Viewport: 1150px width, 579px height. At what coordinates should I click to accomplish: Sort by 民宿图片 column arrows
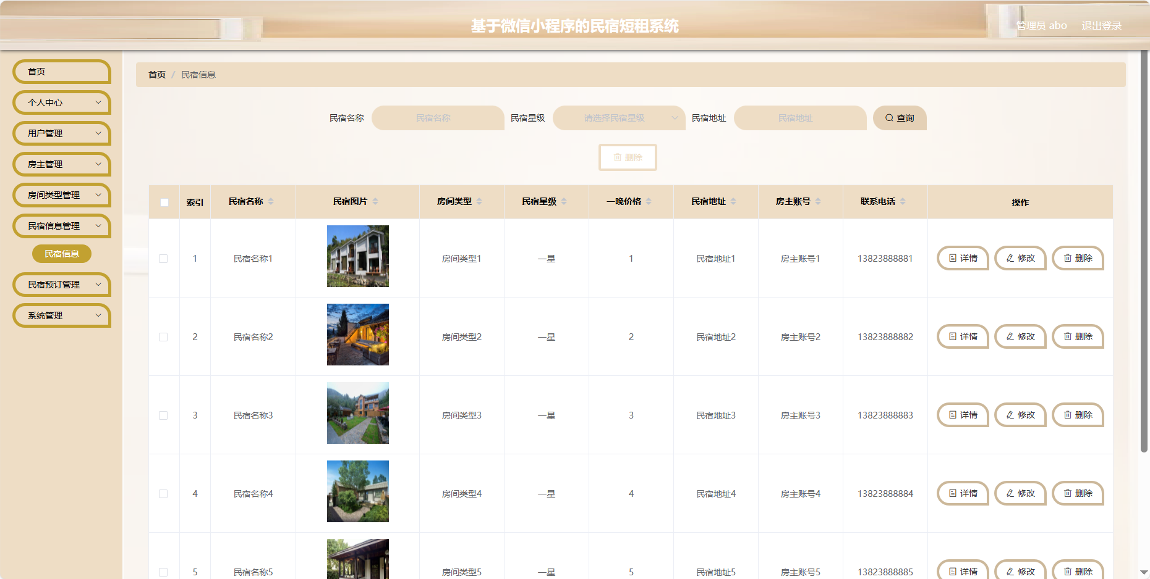[375, 201]
